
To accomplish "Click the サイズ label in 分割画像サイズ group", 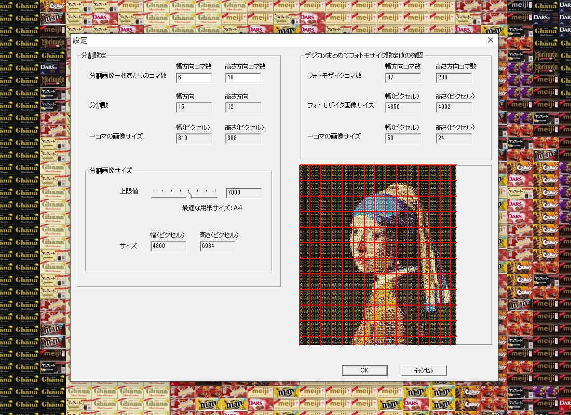I will 128,246.
